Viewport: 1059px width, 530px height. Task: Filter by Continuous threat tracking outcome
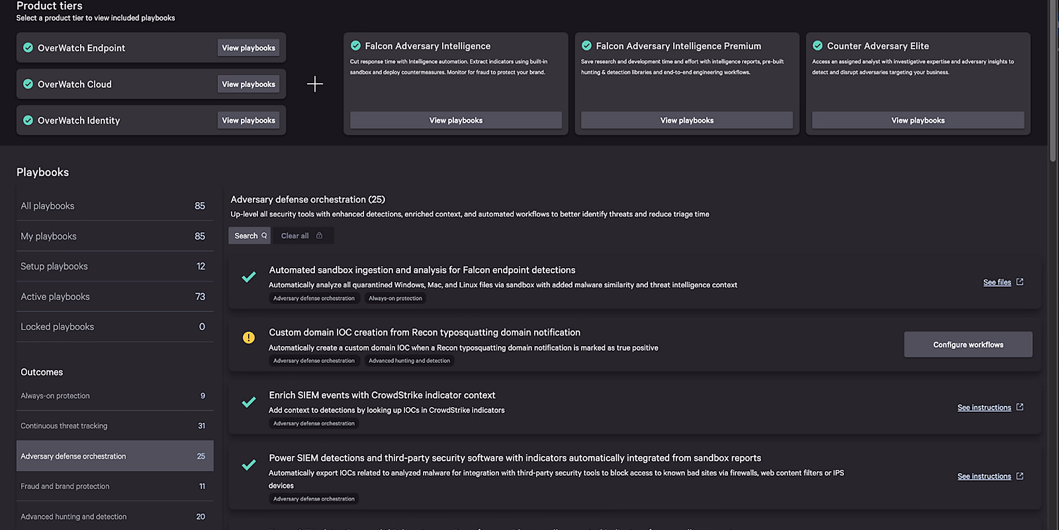[115, 426]
